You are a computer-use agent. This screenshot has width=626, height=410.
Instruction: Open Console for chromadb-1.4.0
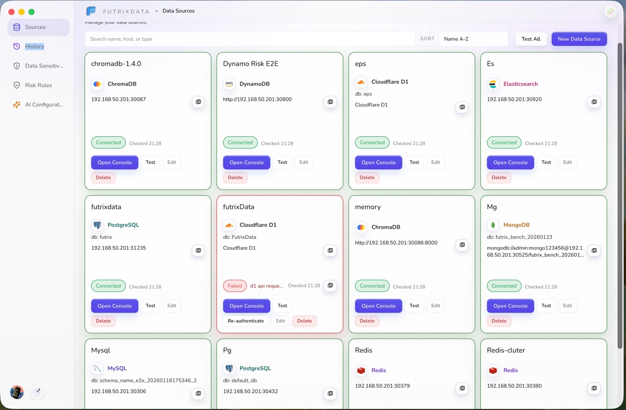click(x=115, y=162)
